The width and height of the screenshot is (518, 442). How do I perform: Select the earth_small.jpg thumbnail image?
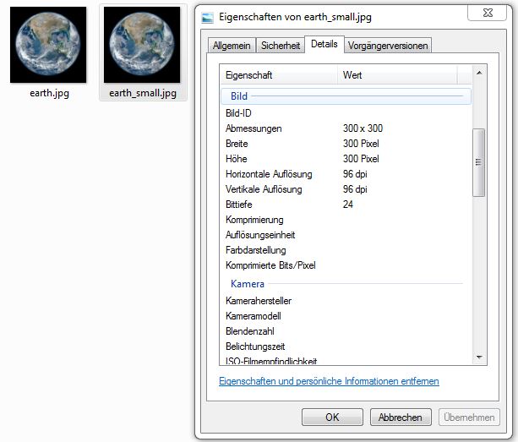point(142,45)
